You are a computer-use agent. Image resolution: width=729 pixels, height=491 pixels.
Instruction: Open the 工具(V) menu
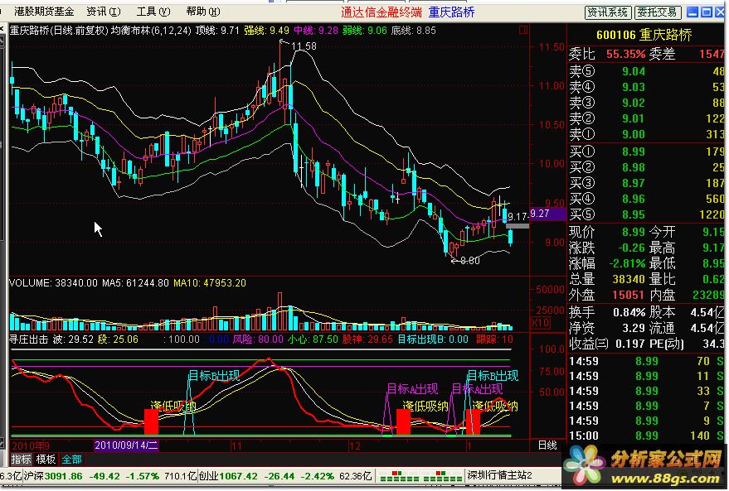[x=153, y=11]
